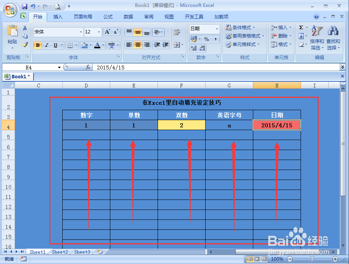Undo the last action
This screenshot has width=349, height=264.
33,7
